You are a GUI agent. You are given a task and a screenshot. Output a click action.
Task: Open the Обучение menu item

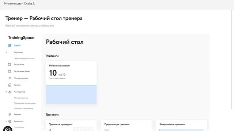(18, 52)
